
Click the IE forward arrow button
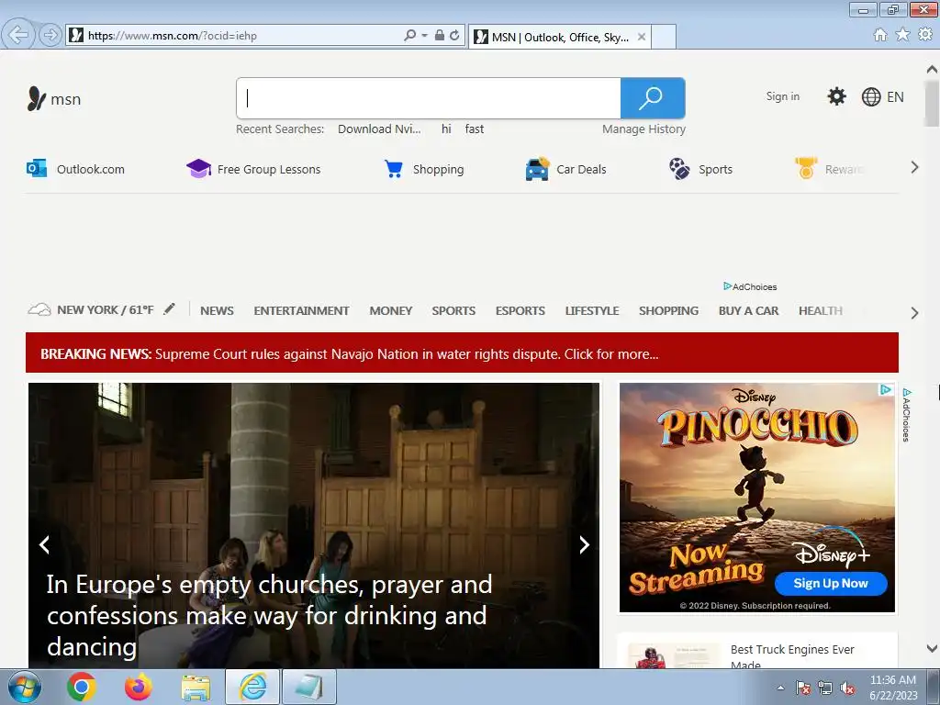(x=50, y=35)
